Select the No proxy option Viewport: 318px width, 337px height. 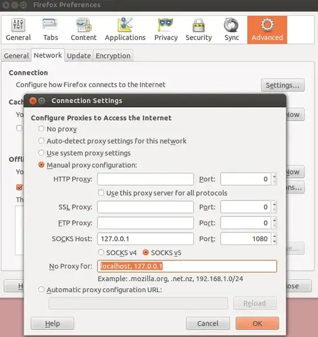coord(41,129)
